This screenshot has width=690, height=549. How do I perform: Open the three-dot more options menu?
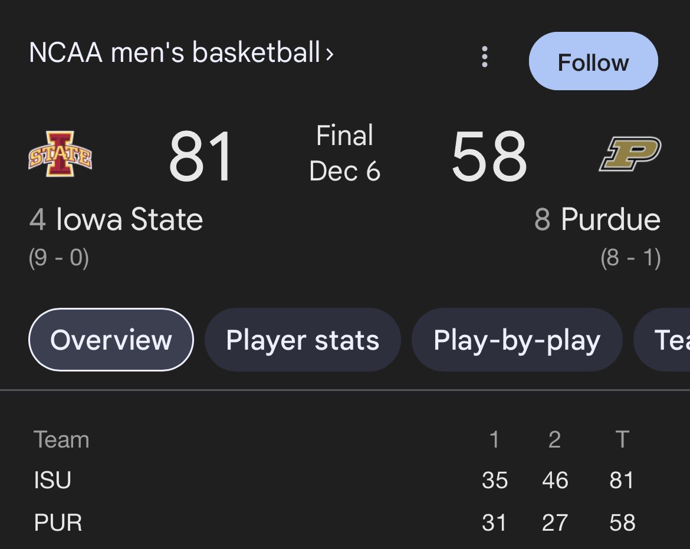(485, 57)
